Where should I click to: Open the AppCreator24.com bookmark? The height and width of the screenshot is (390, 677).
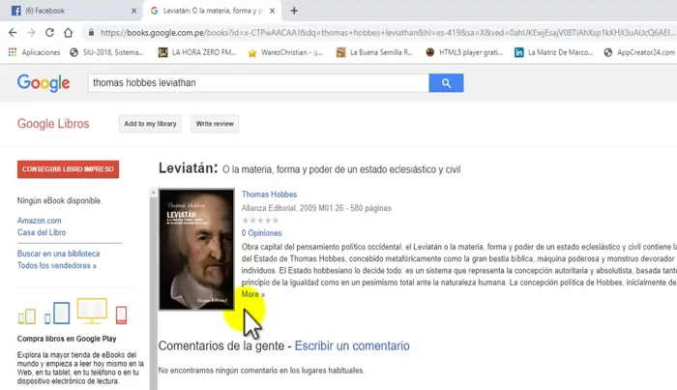pyautogui.click(x=639, y=52)
